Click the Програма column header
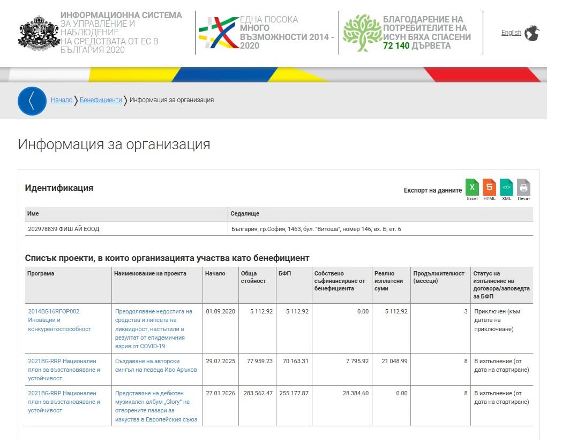Viewport: 577px width, 445px height. click(x=41, y=273)
